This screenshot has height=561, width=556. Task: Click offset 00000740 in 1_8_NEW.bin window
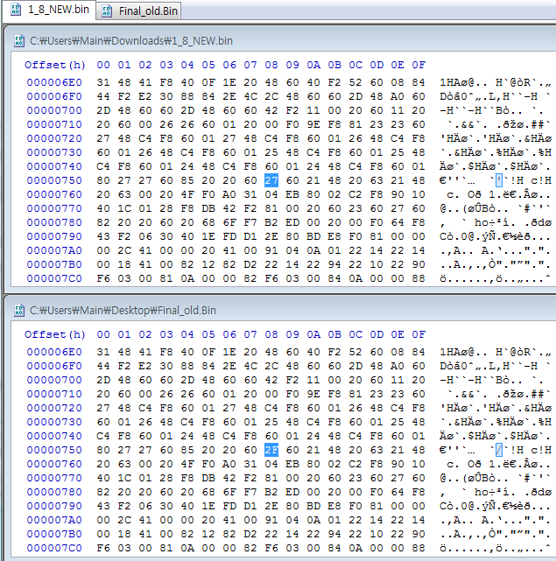[54, 166]
